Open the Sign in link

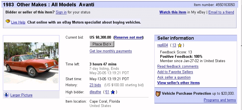tap(61, 12)
